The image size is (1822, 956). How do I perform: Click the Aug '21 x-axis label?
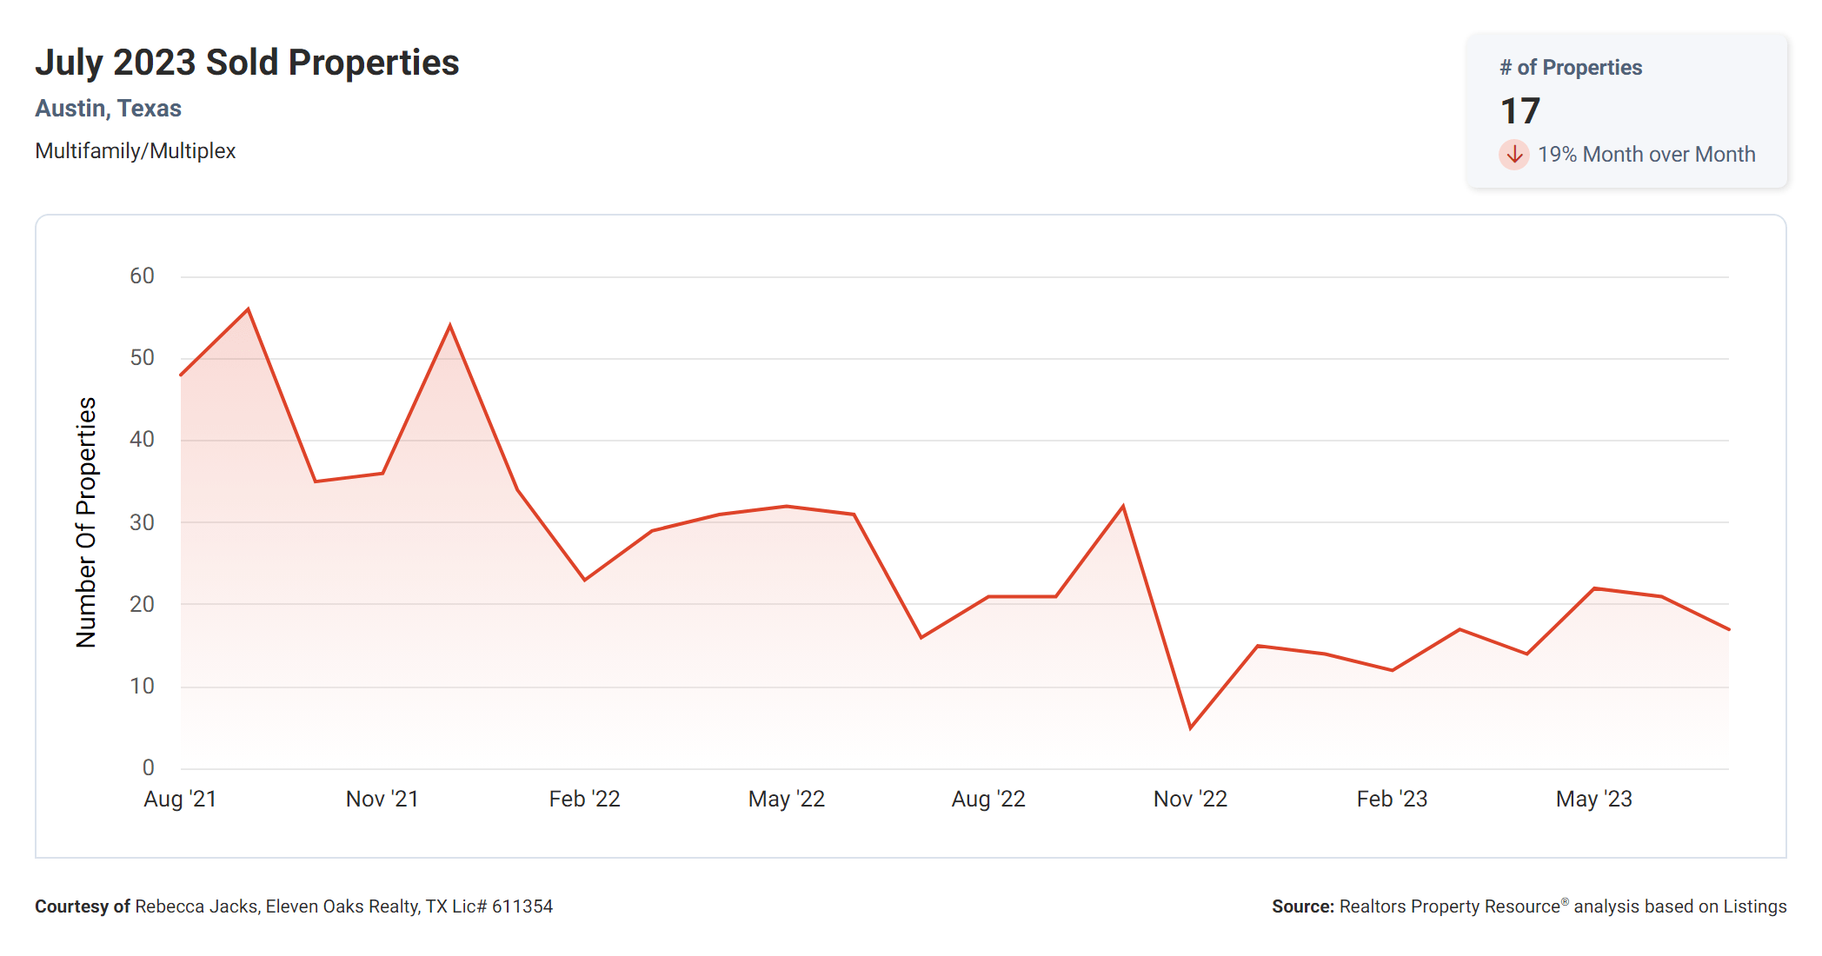tap(180, 799)
